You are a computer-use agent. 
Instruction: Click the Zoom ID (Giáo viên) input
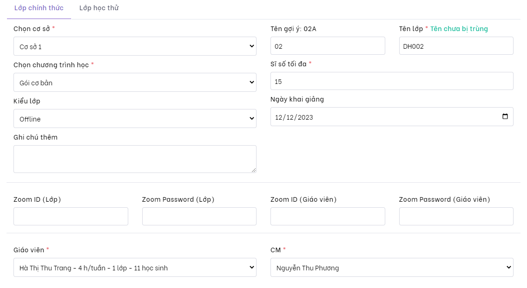(x=328, y=217)
